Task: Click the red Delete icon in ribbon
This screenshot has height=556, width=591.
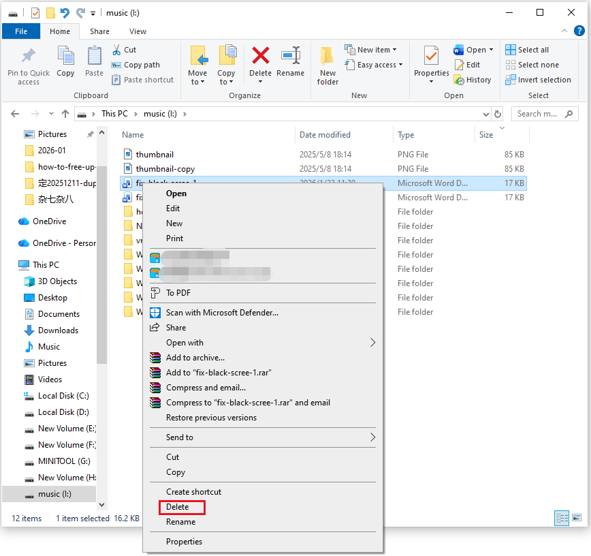Action: point(260,57)
